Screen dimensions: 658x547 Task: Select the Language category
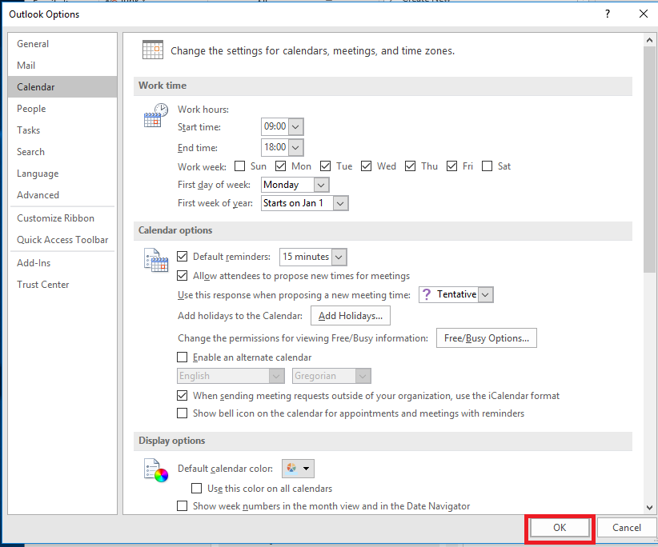point(62,174)
